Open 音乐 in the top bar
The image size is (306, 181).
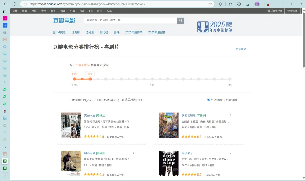[x=44, y=11]
